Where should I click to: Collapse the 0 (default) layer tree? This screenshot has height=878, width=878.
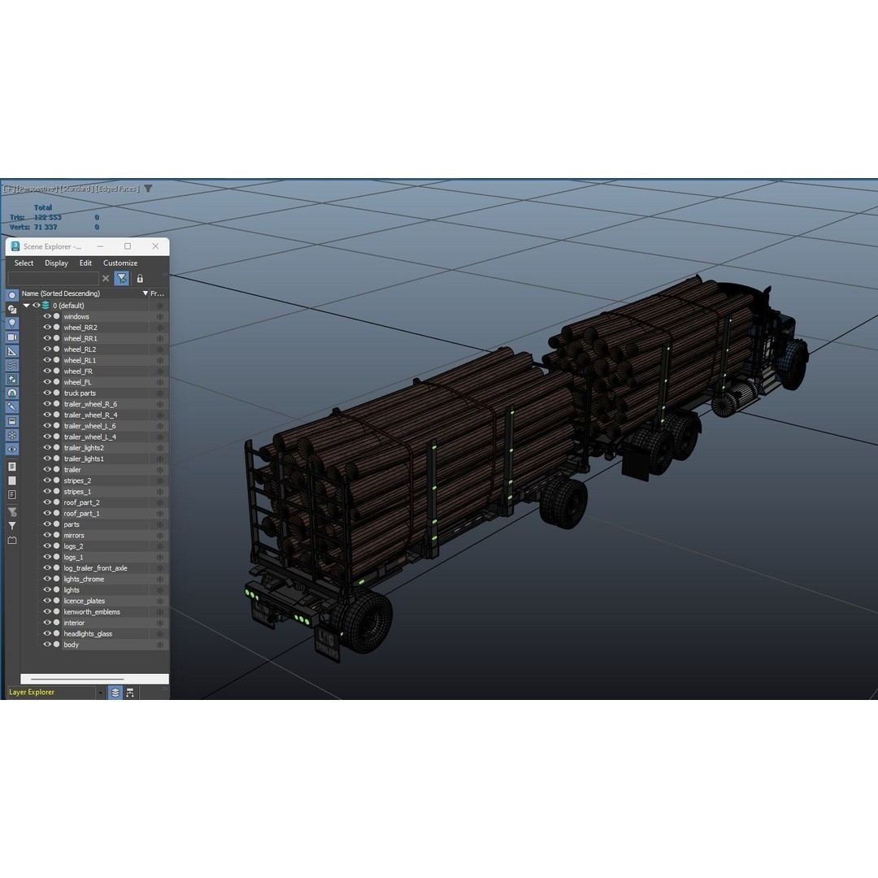tap(27, 305)
